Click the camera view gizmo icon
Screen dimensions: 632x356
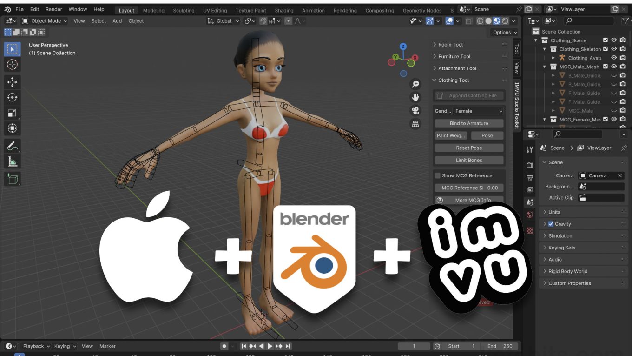coord(415,111)
